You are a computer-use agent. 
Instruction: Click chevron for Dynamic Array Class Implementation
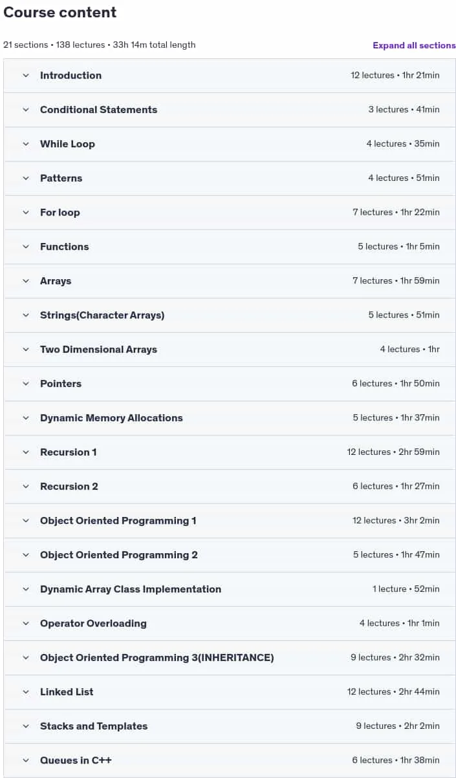(x=26, y=589)
